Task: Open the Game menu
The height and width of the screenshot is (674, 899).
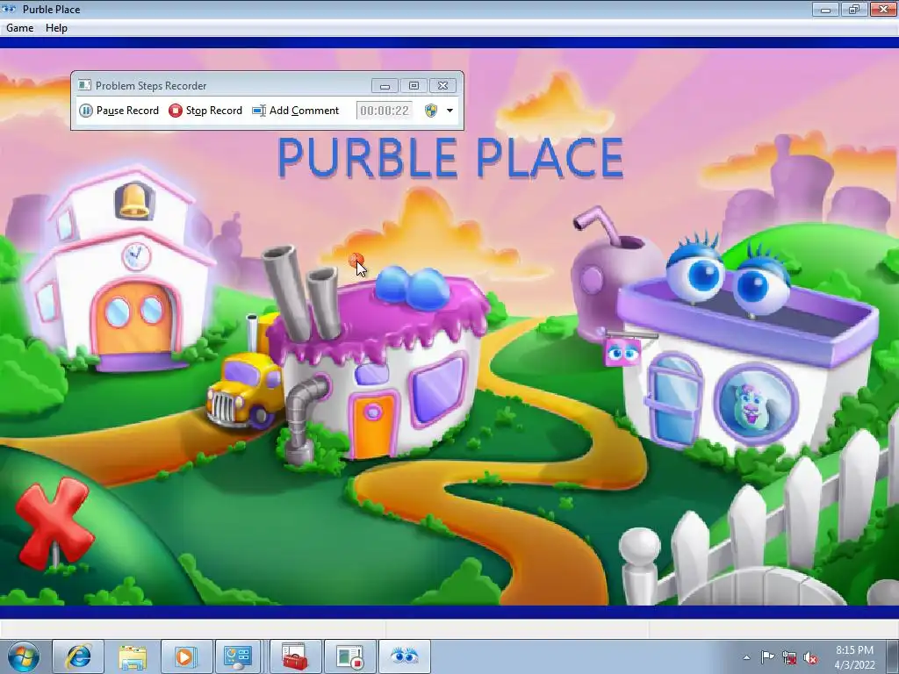Action: [x=19, y=27]
